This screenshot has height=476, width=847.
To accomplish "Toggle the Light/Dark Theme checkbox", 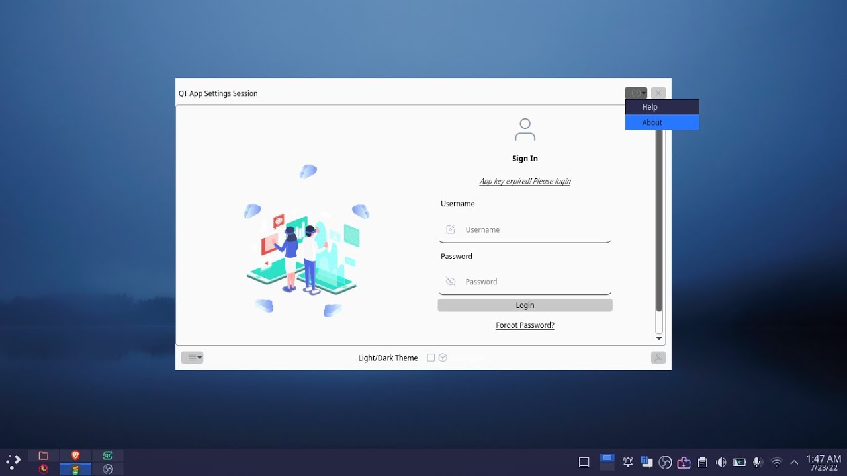I will 431,358.
